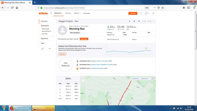Viewport: 197px width, 111px height.
Task: Open more actions ellipsis menu
Action: [x=50, y=49]
